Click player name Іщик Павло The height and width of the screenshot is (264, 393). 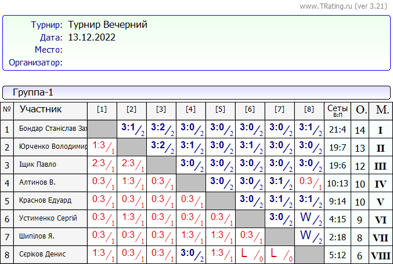point(38,164)
